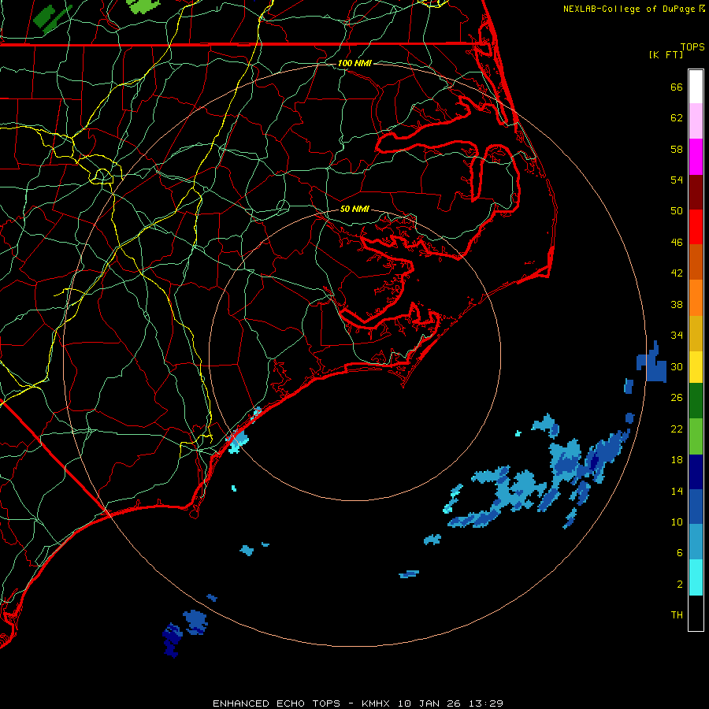Click the white swatch on the tops scale
Image resolution: width=709 pixels, height=709 pixels.
tap(696, 87)
